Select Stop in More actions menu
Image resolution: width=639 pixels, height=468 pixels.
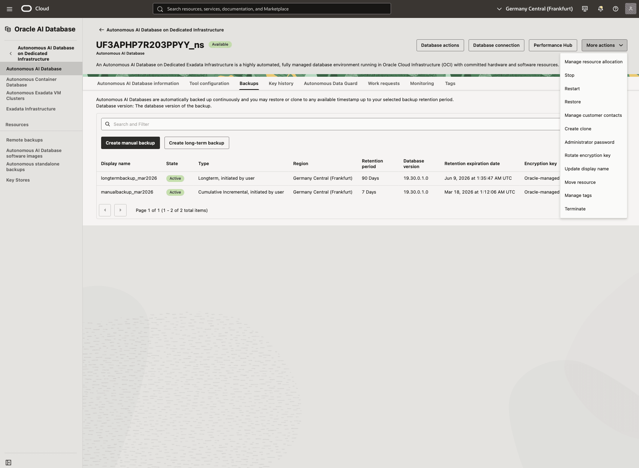593,75
